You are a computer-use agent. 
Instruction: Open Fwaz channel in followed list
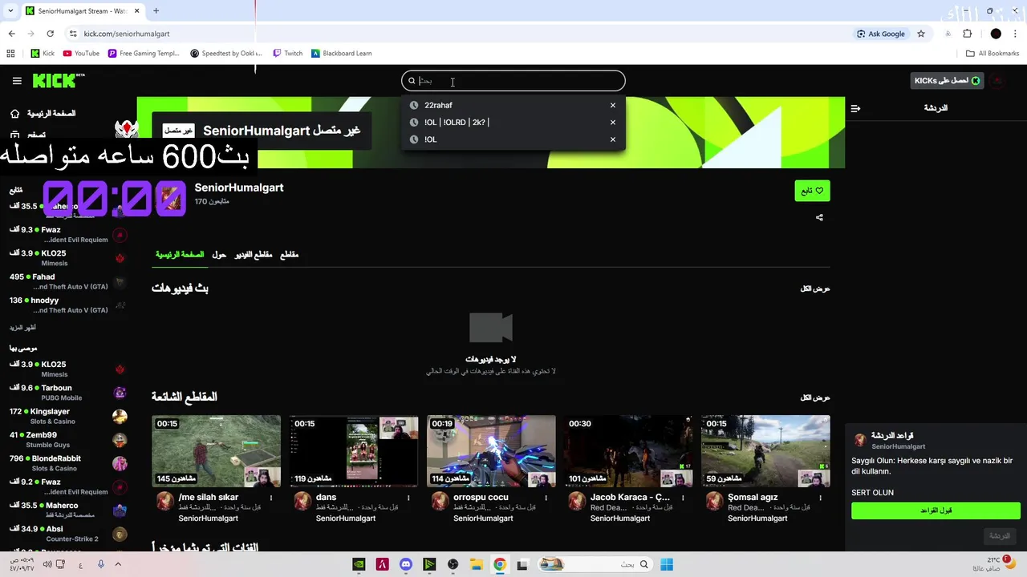tap(67, 234)
